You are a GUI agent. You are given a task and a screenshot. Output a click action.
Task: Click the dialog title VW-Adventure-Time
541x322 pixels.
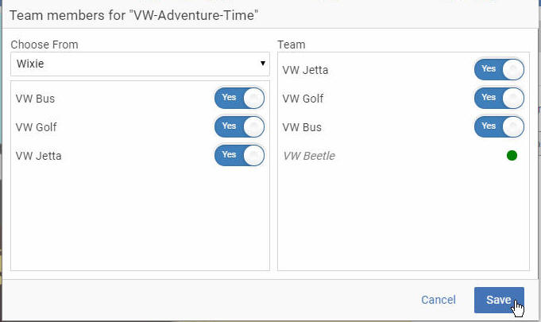coord(134,16)
